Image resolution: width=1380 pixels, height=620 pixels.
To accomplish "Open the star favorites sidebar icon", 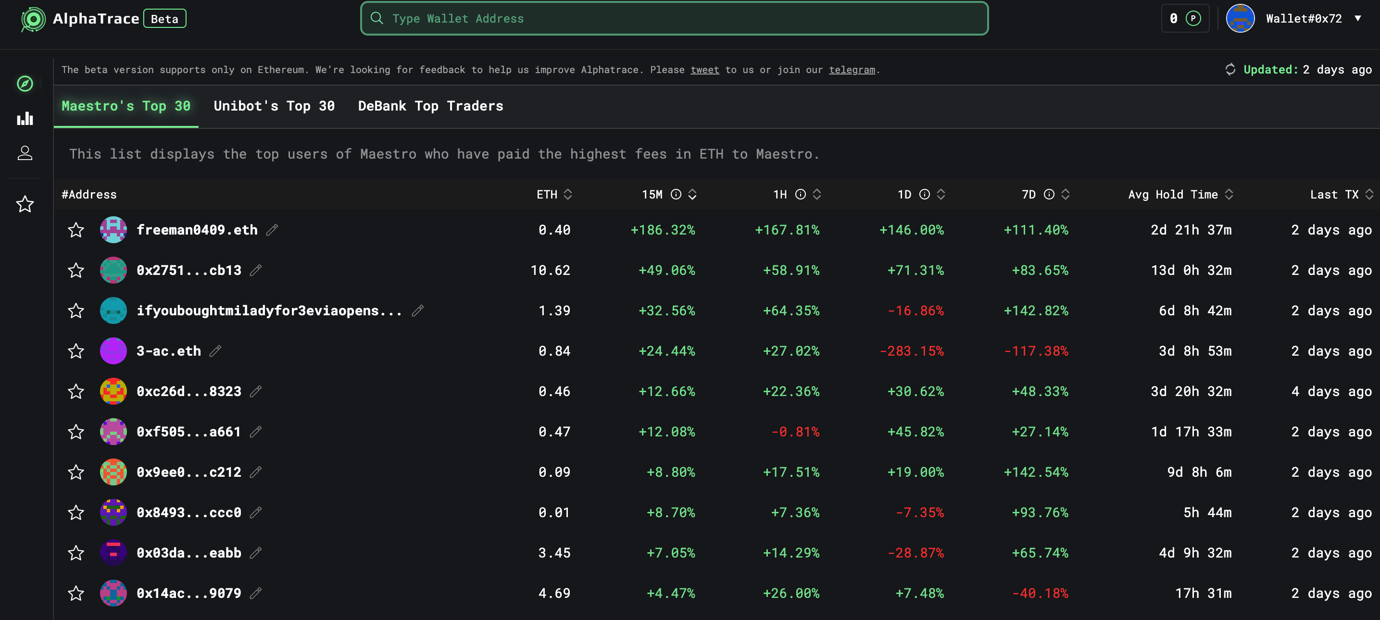I will (25, 204).
